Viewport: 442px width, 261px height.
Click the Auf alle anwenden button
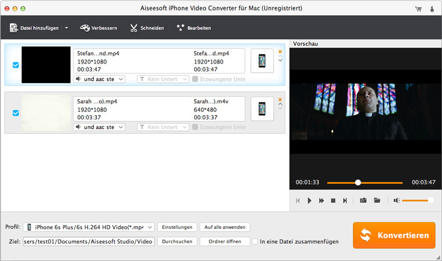point(225,227)
